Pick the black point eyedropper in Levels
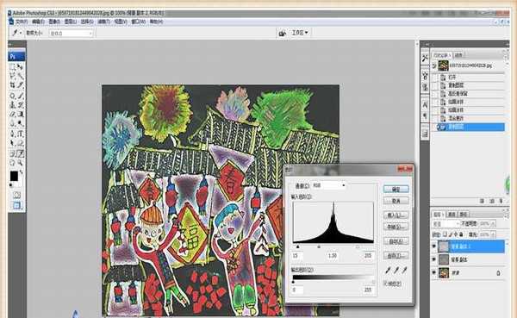The image size is (517, 318). click(388, 271)
